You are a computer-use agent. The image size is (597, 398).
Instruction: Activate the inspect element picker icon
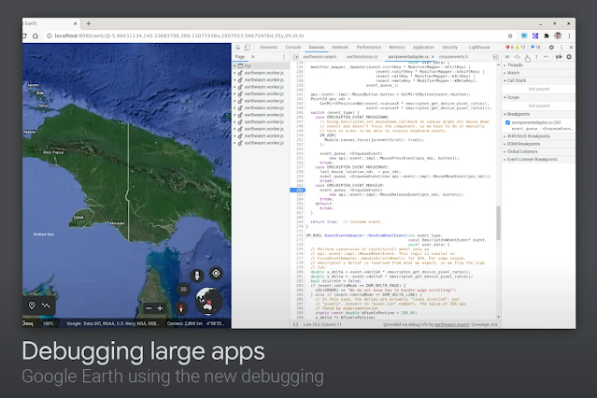(237, 48)
